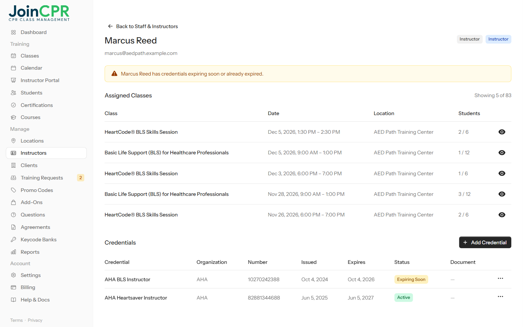Image resolution: width=523 pixels, height=327 pixels.
Task: Click the Clients building icon
Action: click(x=13, y=165)
